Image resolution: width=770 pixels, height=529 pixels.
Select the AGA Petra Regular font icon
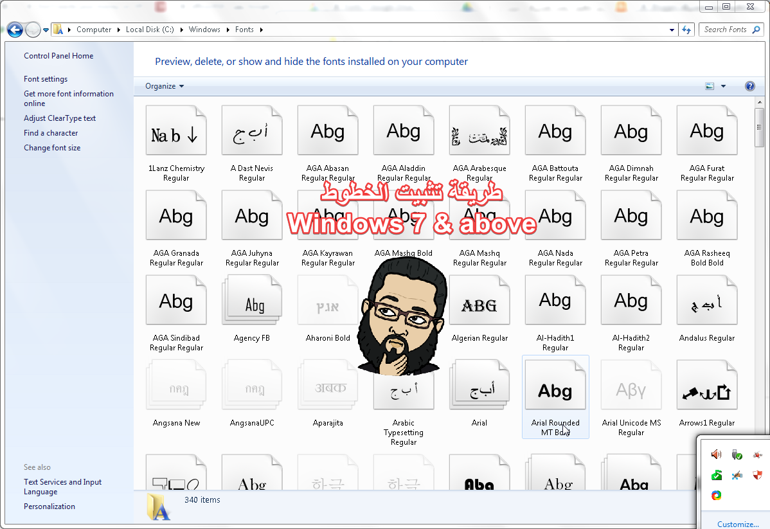pos(631,215)
